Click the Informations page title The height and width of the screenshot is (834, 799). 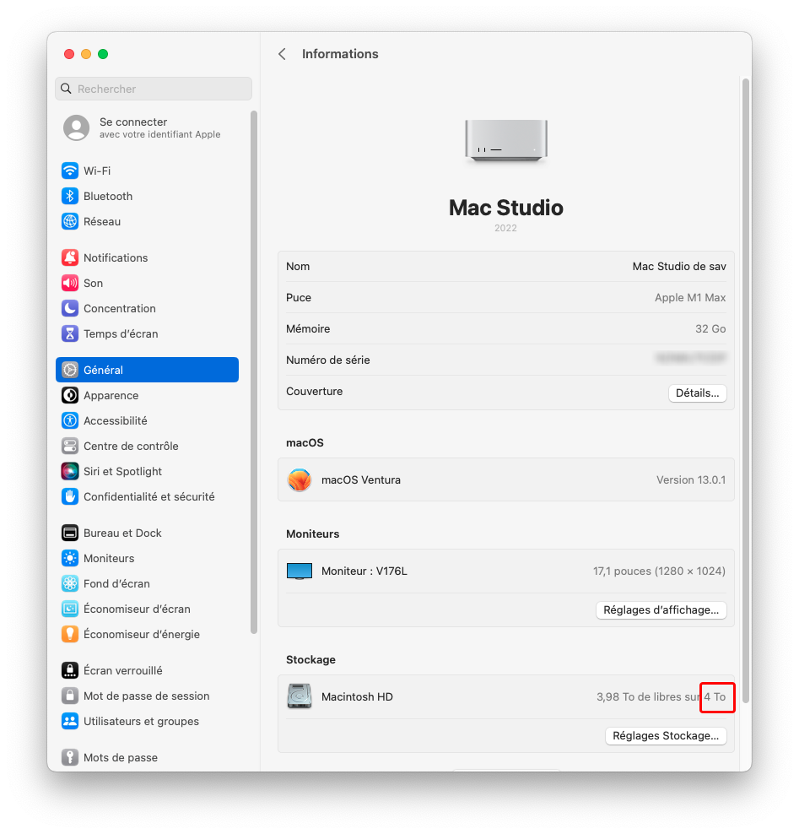[x=340, y=54]
